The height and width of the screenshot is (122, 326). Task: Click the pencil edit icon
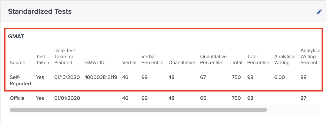(x=319, y=12)
